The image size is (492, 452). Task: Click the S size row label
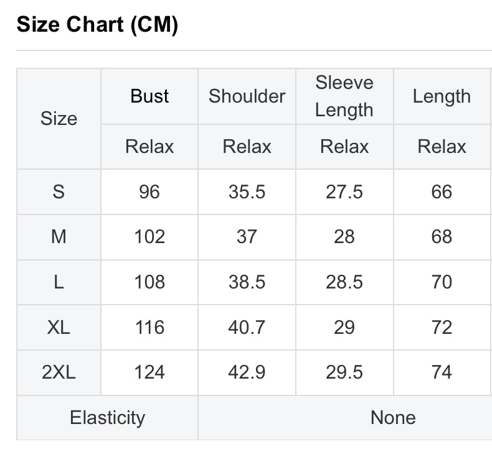click(59, 191)
